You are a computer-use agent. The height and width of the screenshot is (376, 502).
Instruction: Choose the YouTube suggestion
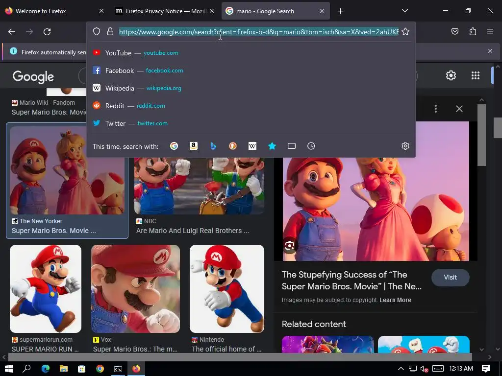point(251,53)
